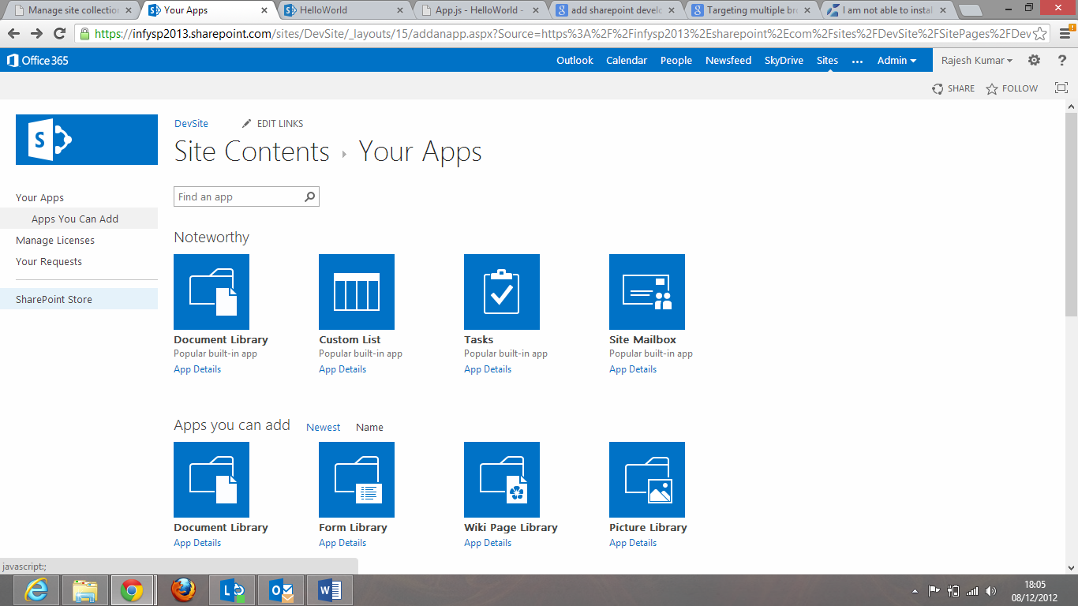This screenshot has width=1078, height=606.
Task: Open the Picture Library folder icon
Action: point(646,479)
